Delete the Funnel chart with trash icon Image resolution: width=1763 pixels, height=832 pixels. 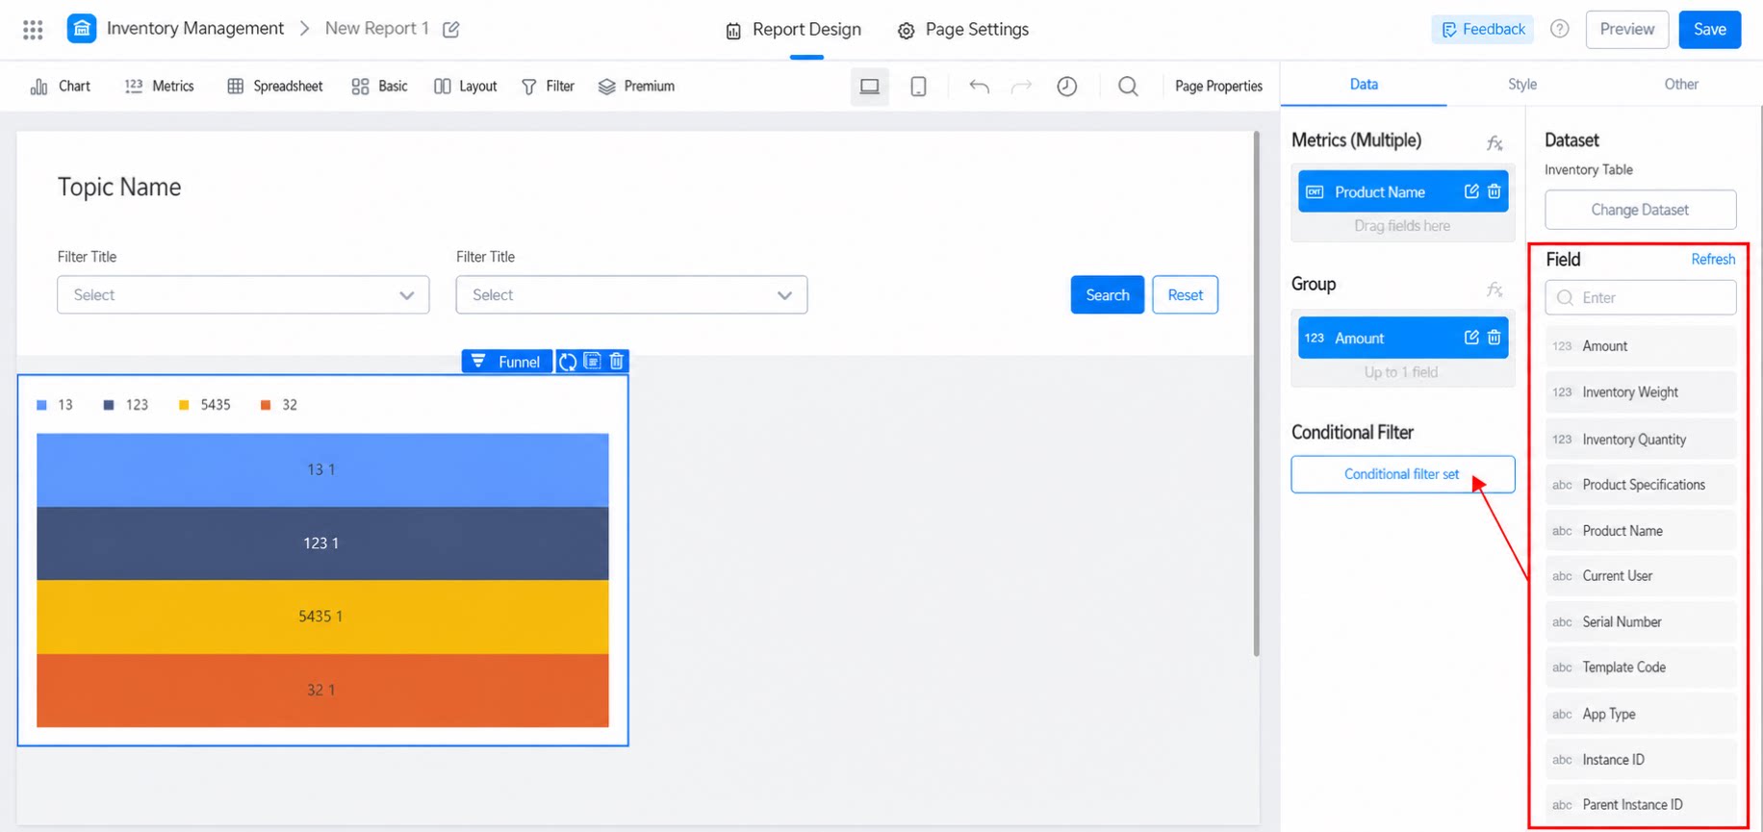(x=617, y=362)
